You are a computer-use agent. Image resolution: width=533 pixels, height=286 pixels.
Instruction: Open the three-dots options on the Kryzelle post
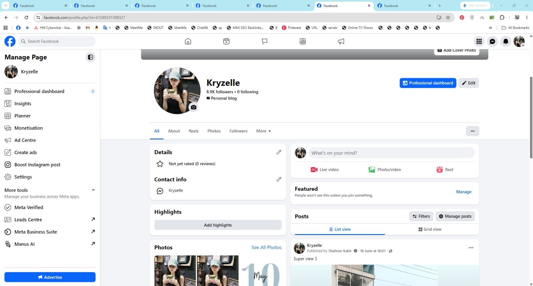point(471,248)
